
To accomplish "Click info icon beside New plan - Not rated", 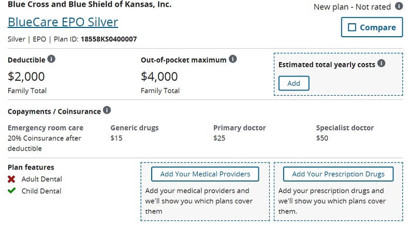I will [x=399, y=6].
